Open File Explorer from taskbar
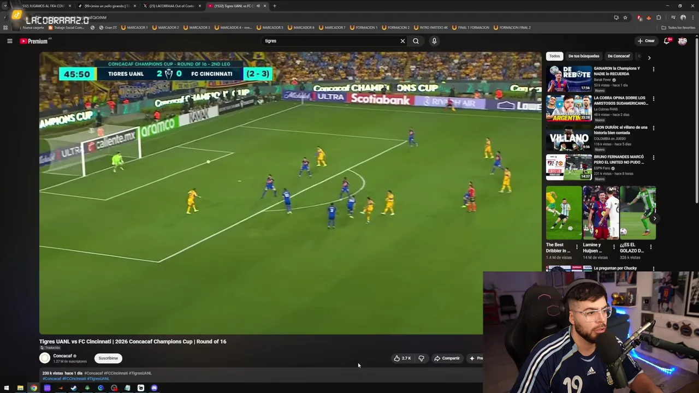Image resolution: width=699 pixels, height=393 pixels. 20,388
